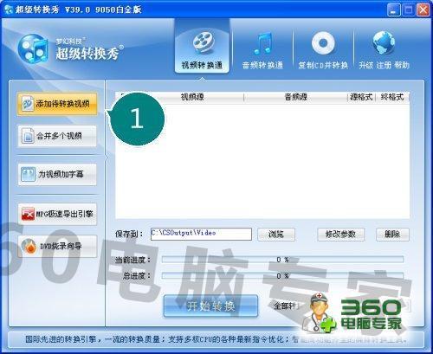The width and height of the screenshot is (433, 354).
Task: Click the 删除 delete button
Action: point(392,235)
